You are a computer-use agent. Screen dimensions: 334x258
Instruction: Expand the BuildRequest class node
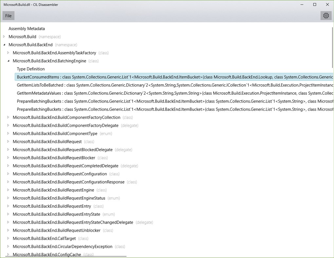pyautogui.click(x=8, y=142)
